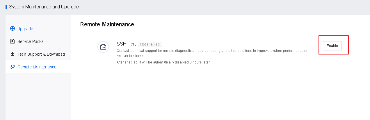Click the System Maintenance and Upgrade title
The image size is (370, 120).
44,7
